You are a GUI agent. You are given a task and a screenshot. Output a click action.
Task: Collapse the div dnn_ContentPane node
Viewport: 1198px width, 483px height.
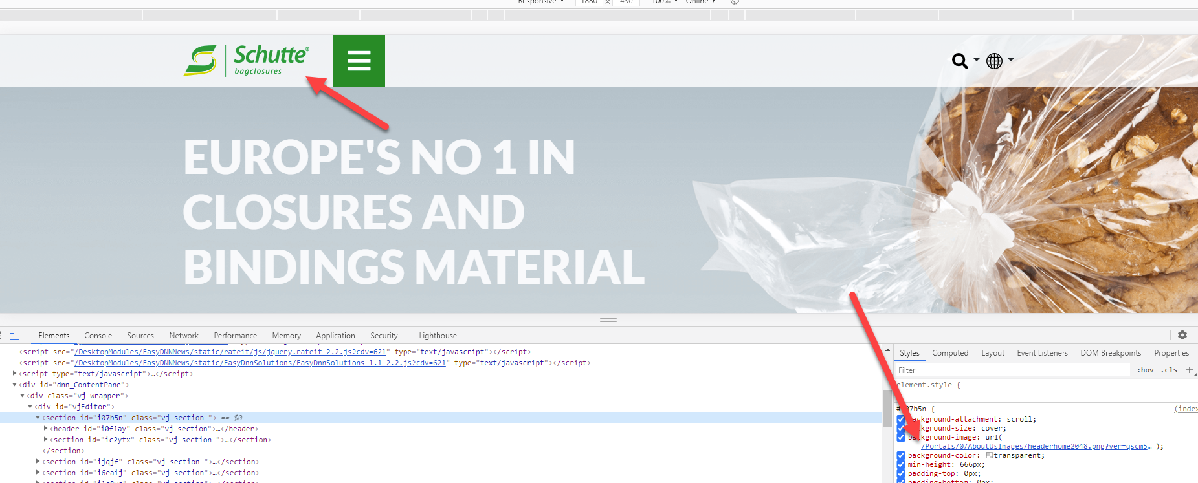14,384
